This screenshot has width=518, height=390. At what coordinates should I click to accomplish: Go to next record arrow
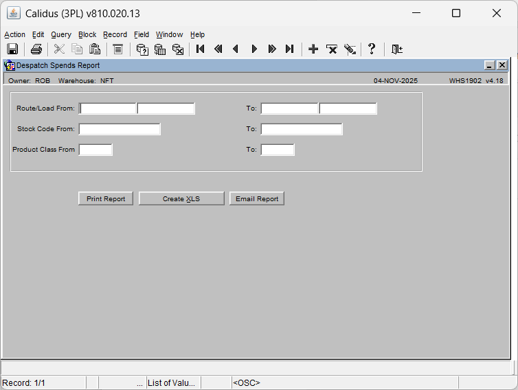254,49
